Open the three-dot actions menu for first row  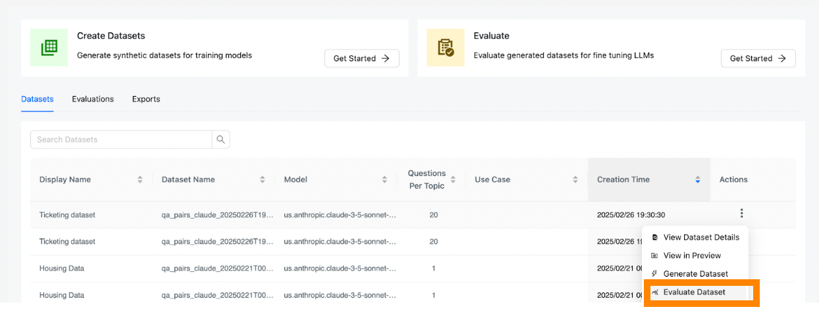(x=742, y=213)
